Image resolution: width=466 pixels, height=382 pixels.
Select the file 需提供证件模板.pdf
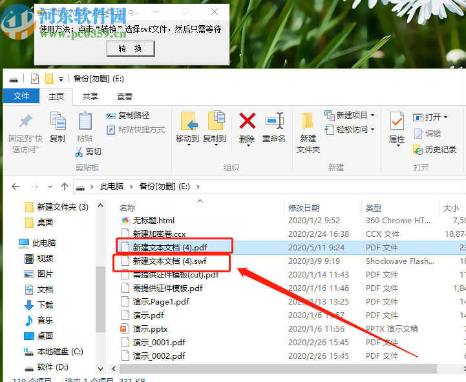(167, 288)
